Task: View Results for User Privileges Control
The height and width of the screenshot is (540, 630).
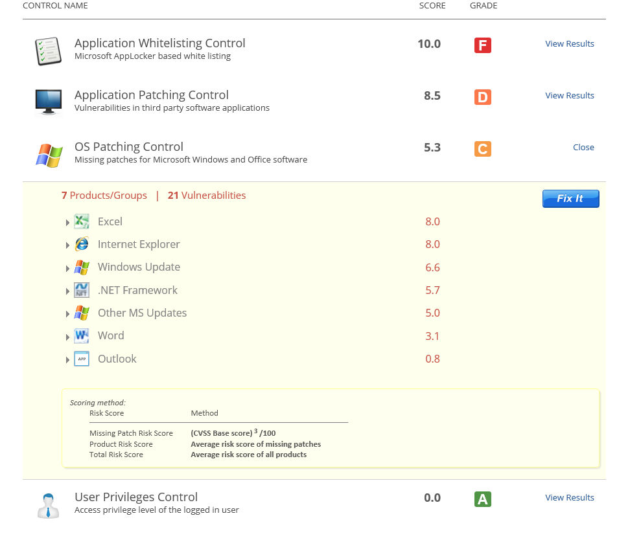Action: 569,497
